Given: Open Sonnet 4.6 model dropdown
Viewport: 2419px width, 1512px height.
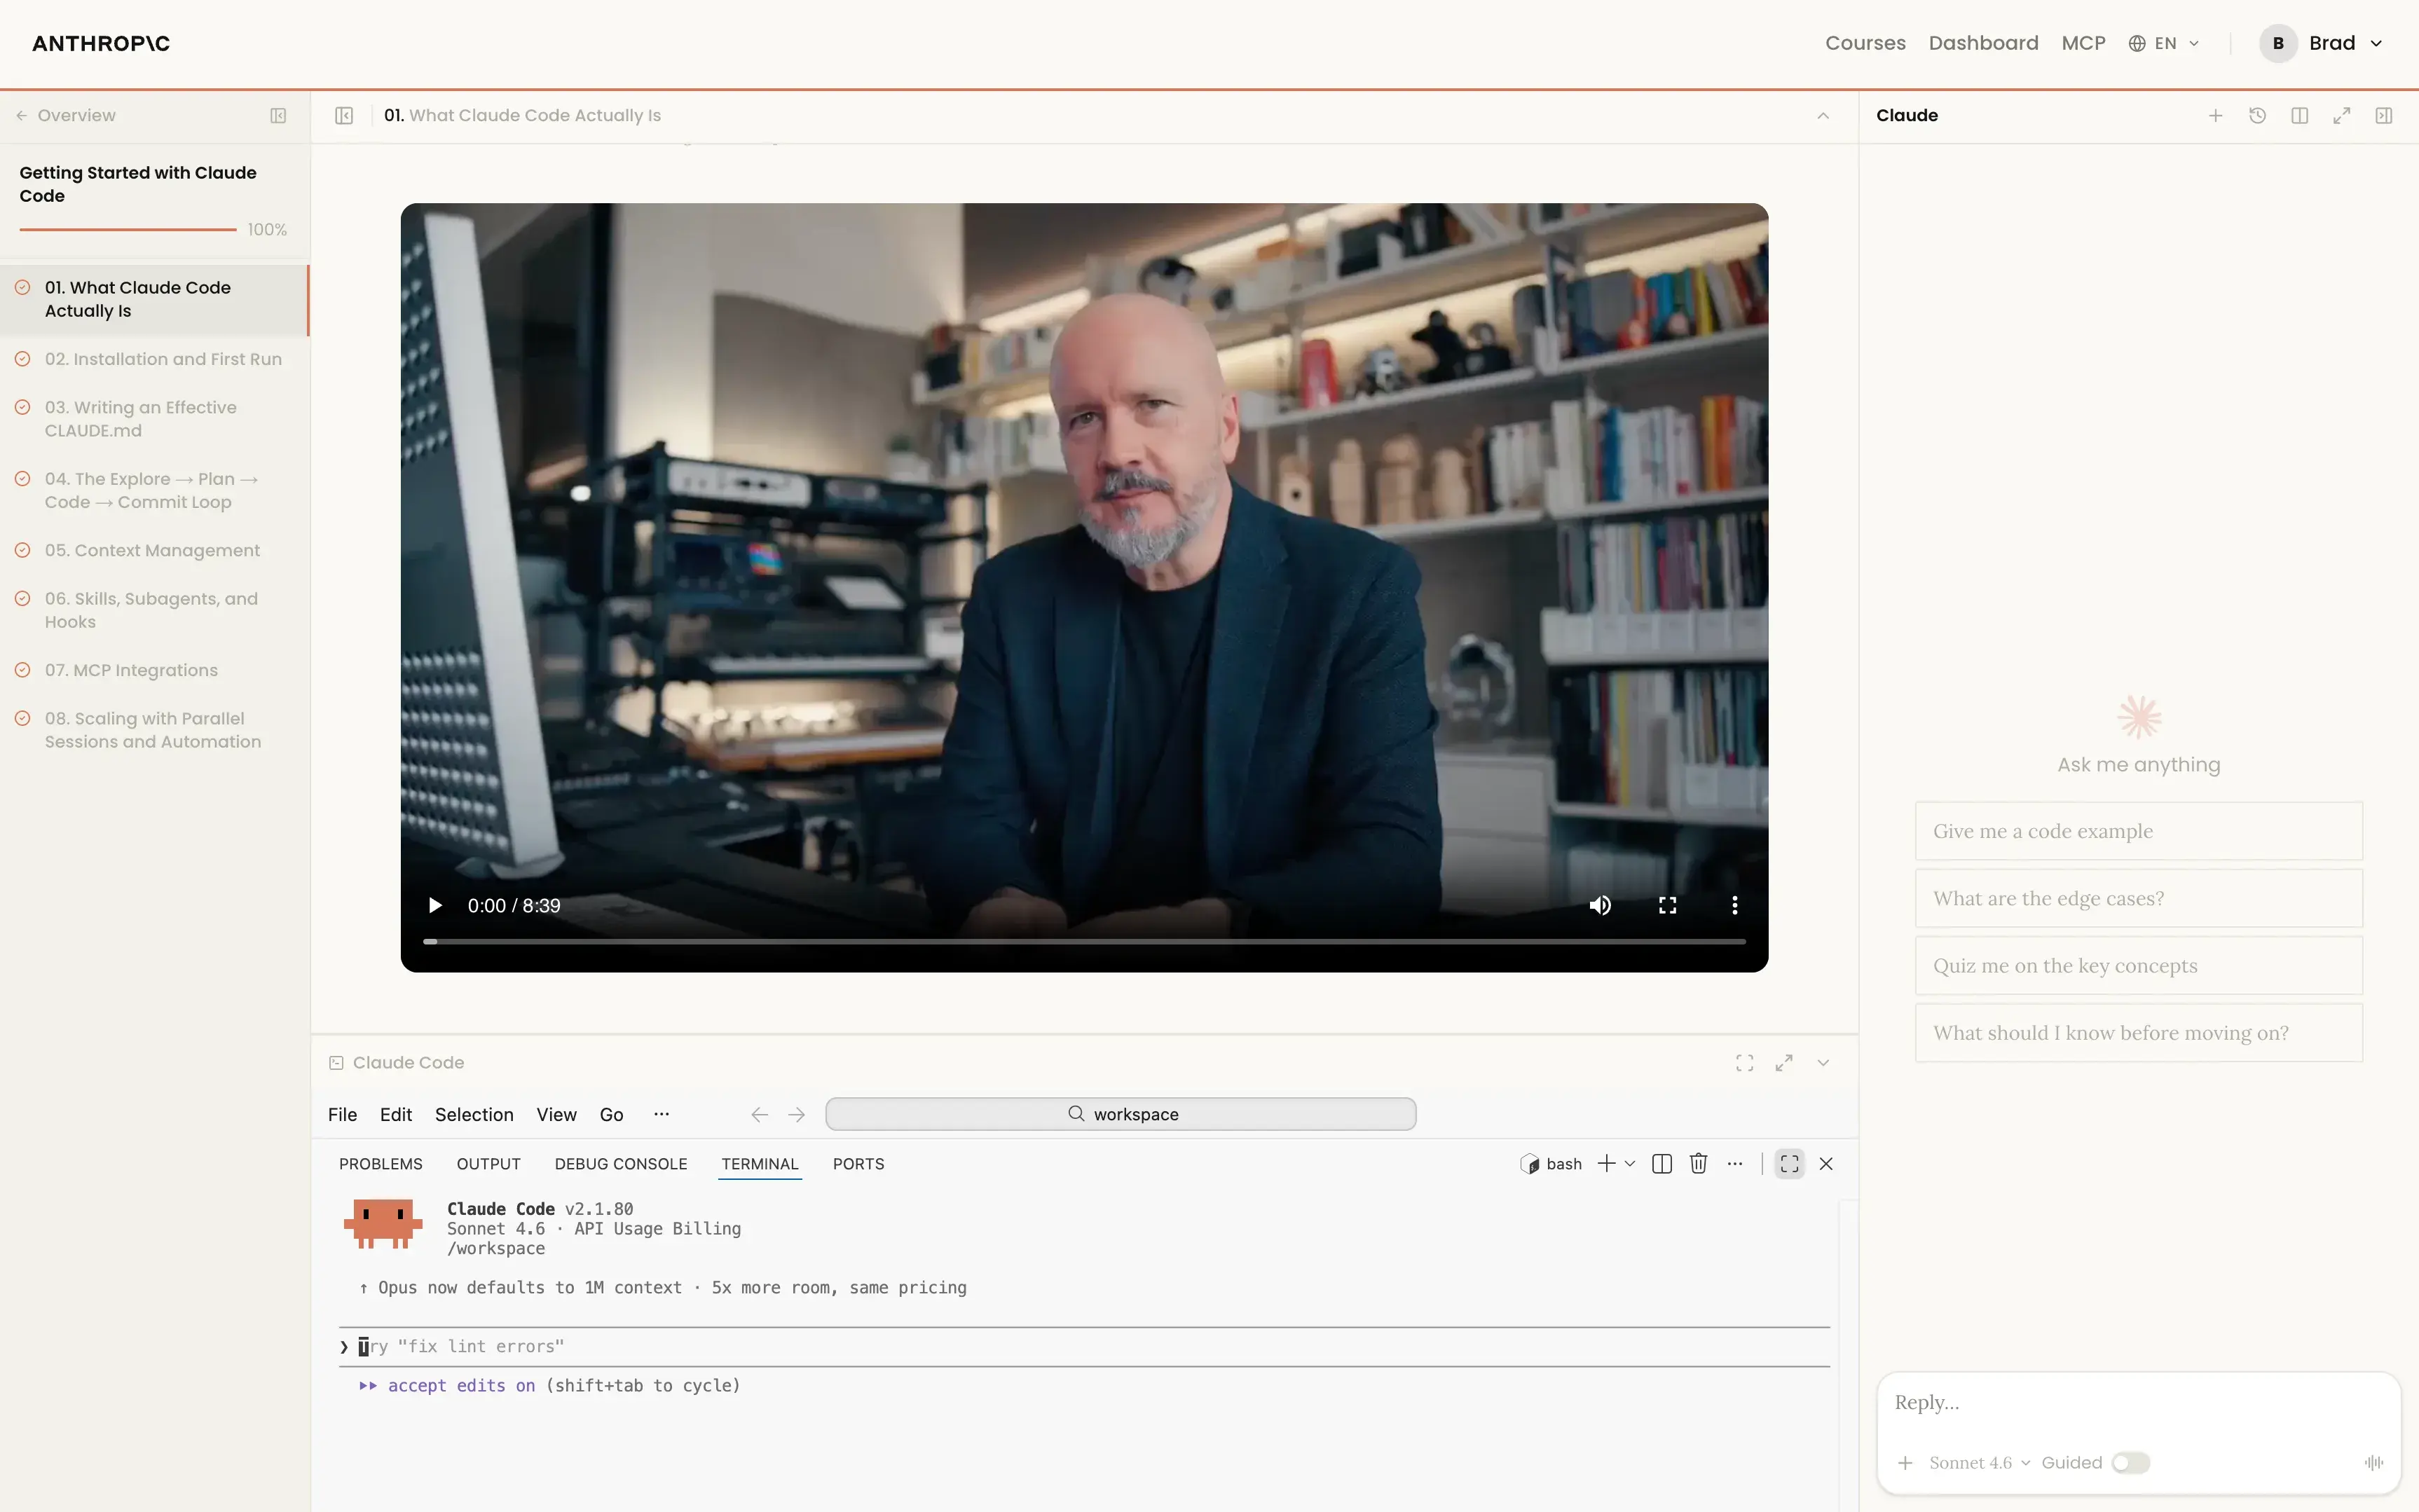Looking at the screenshot, I should (x=1979, y=1463).
